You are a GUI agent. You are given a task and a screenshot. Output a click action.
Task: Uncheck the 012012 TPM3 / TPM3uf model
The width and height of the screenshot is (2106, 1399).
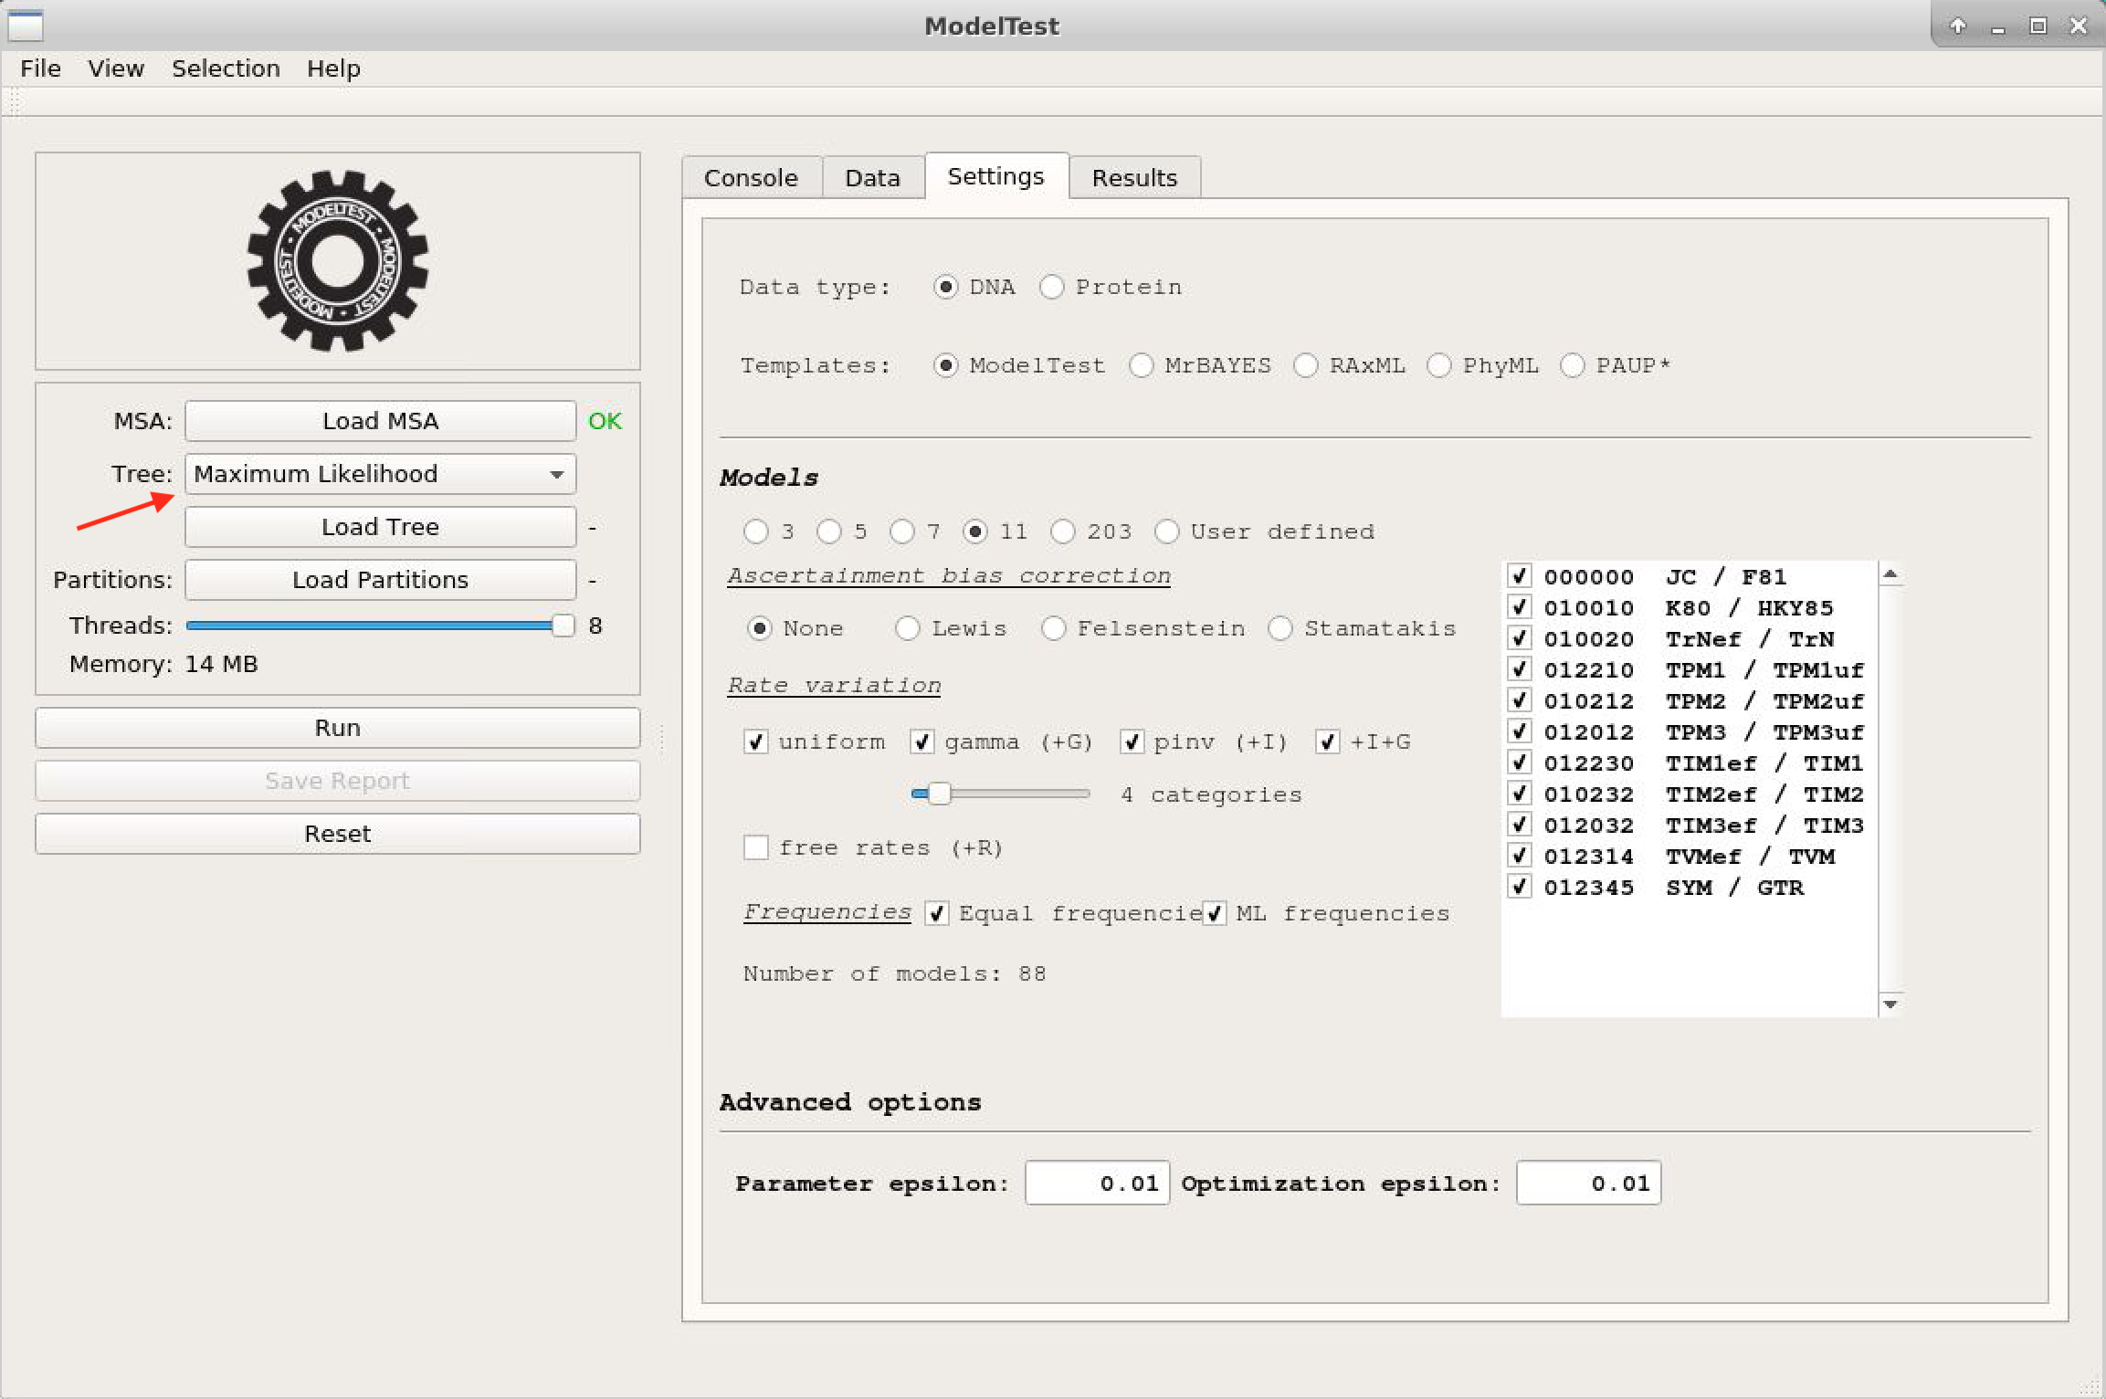[x=1520, y=731]
